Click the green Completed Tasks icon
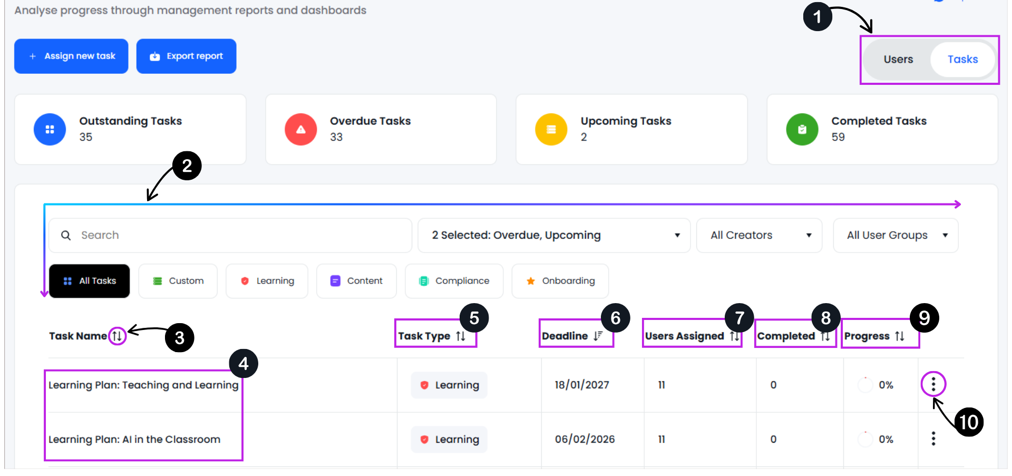The image size is (1012, 476). pos(802,129)
